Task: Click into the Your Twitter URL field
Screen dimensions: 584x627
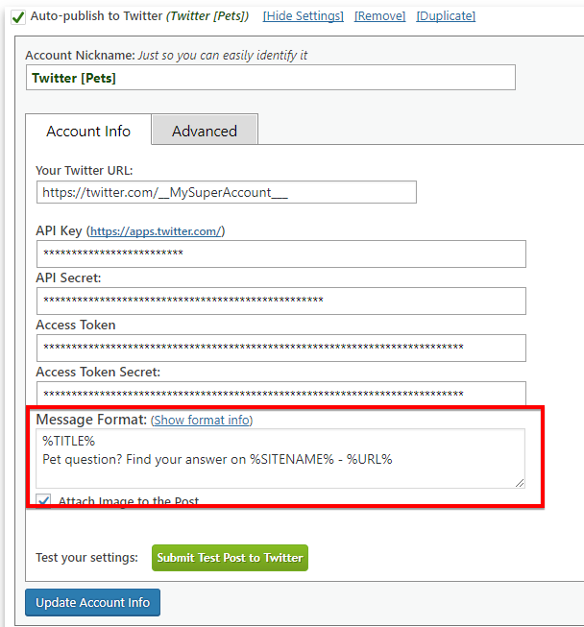Action: [226, 192]
